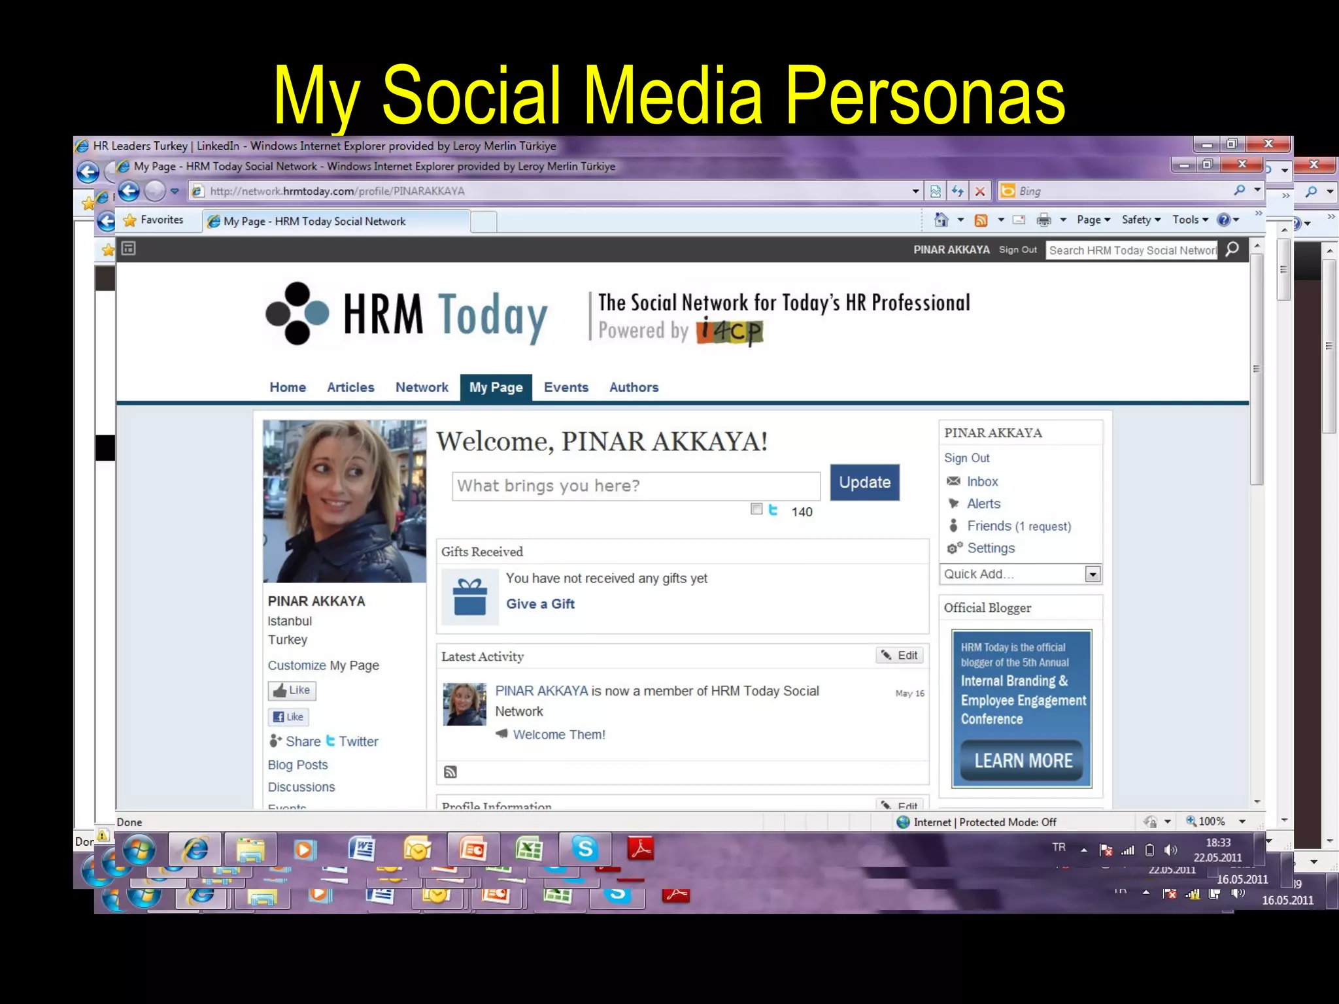The height and width of the screenshot is (1004, 1339).
Task: Click the Search HRM Today Social Network field
Action: [x=1132, y=250]
